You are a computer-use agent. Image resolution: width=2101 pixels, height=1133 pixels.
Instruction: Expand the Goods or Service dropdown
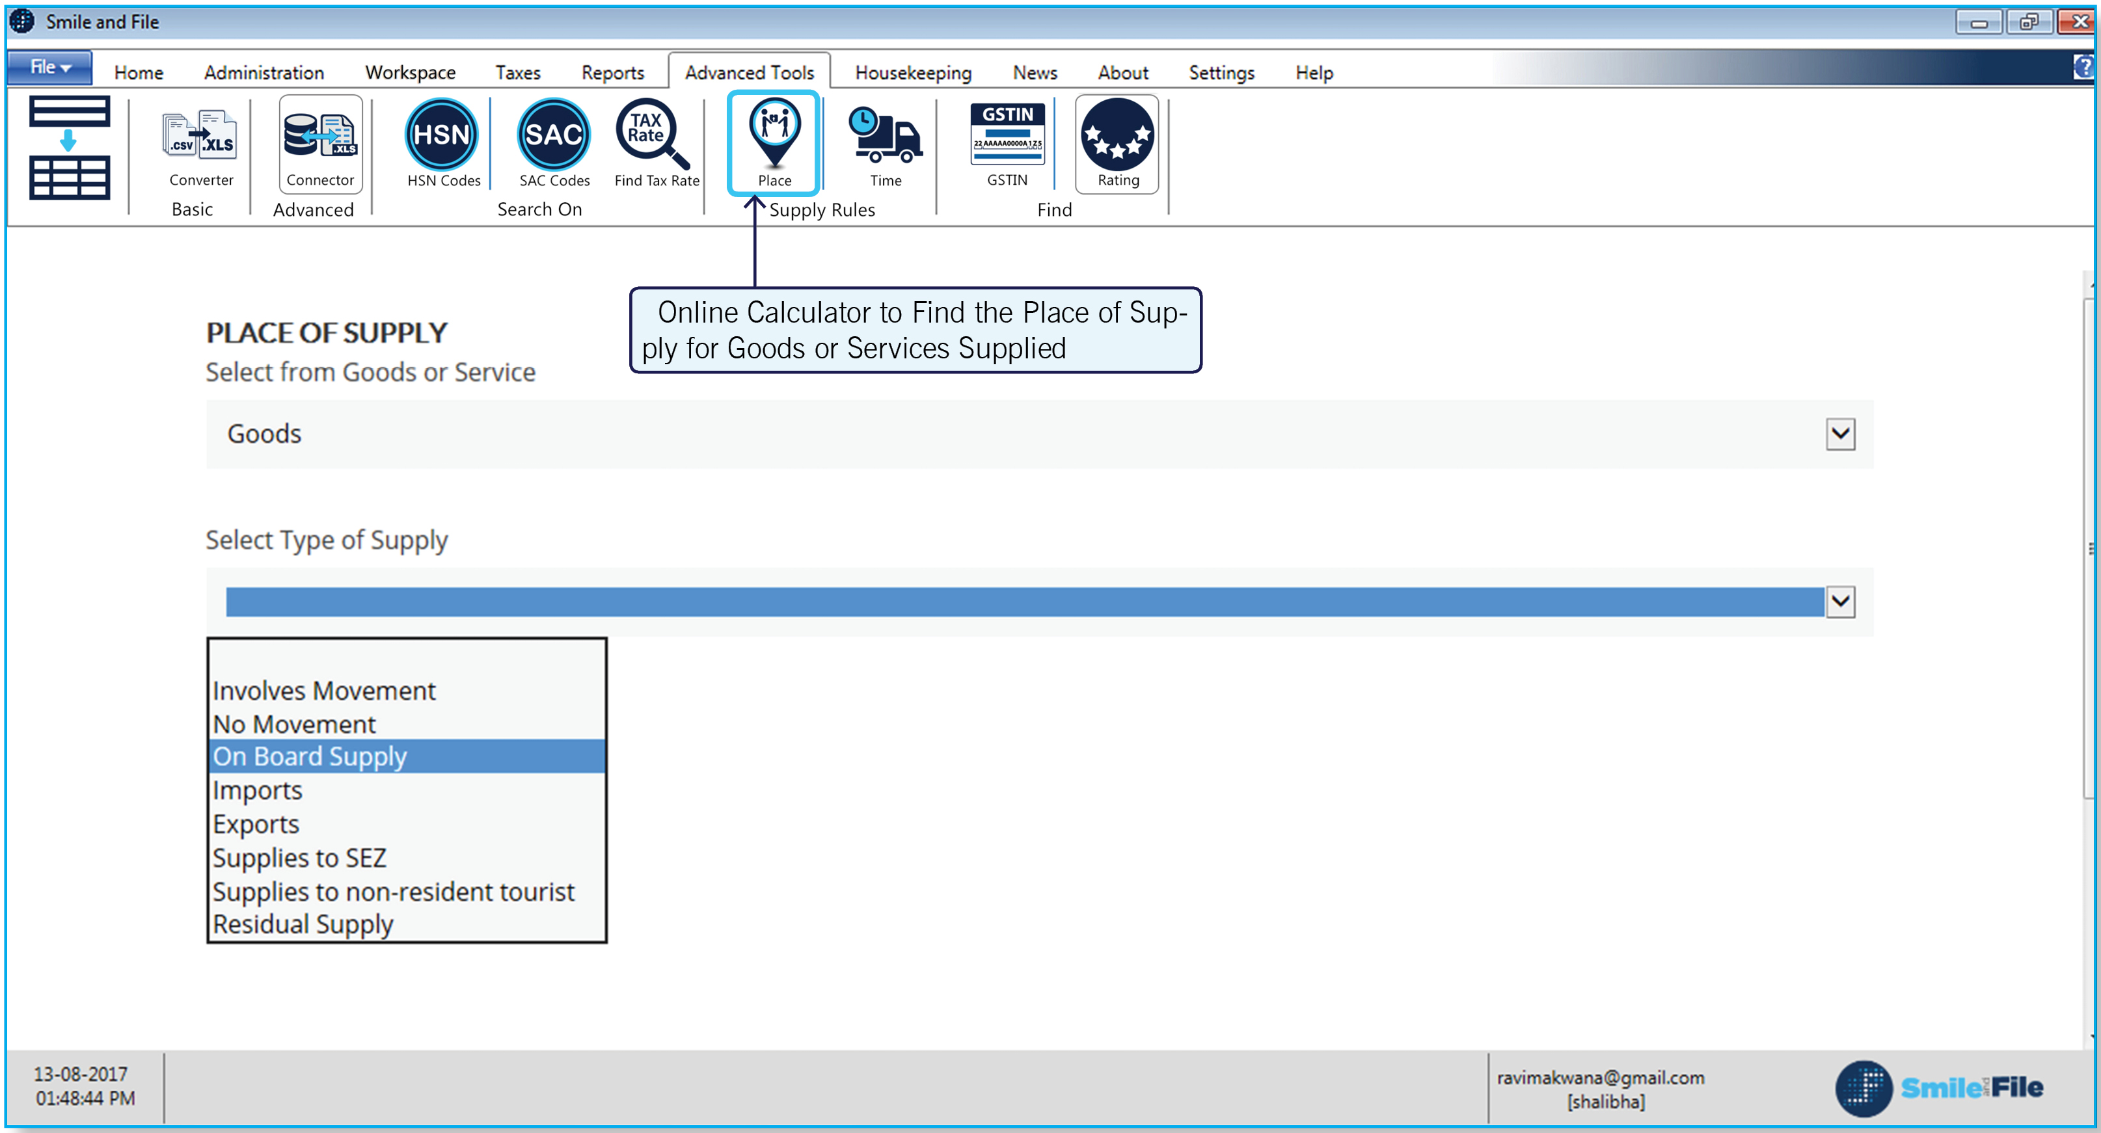pos(1839,434)
